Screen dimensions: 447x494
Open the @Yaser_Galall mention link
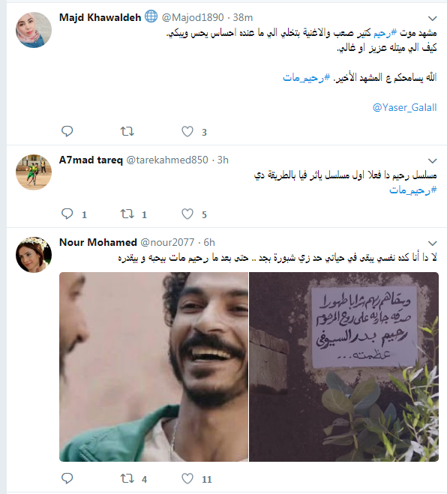pyautogui.click(x=404, y=107)
